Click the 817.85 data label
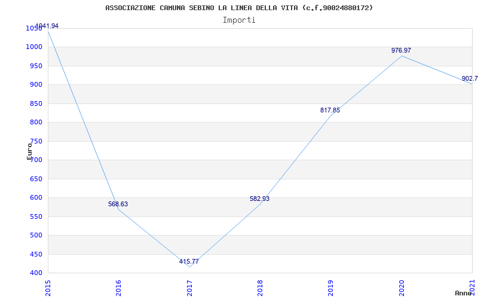 [x=330, y=110]
